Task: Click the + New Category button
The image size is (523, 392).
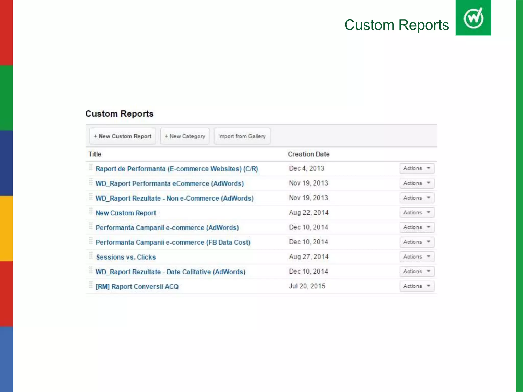Action: click(x=185, y=136)
